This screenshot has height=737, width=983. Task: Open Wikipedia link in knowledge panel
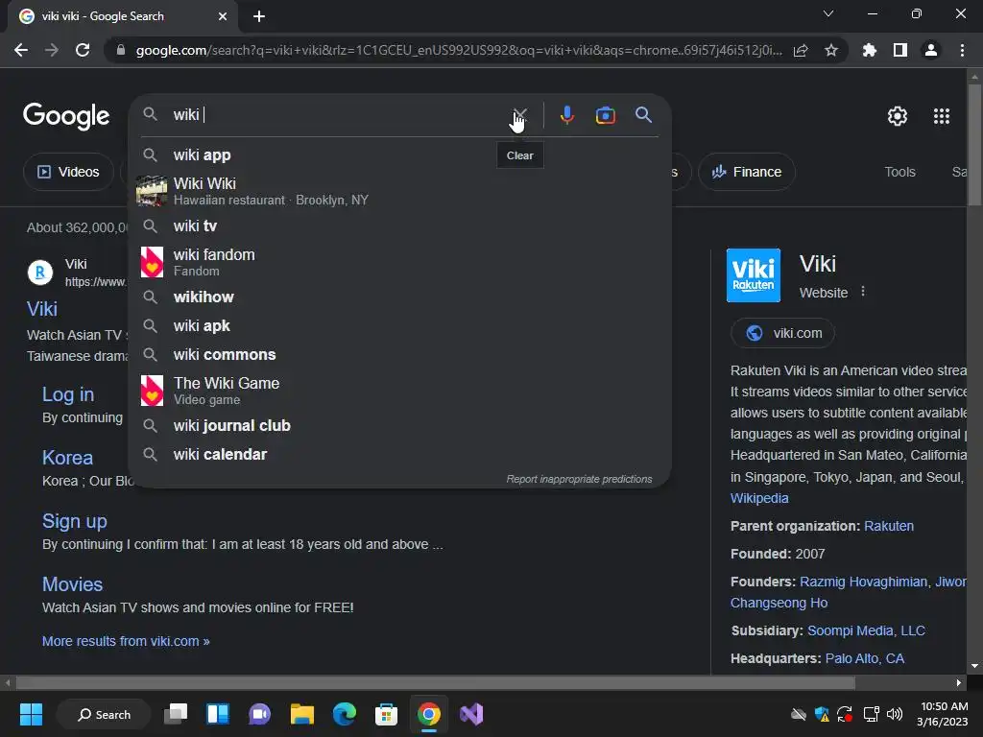coord(759,498)
